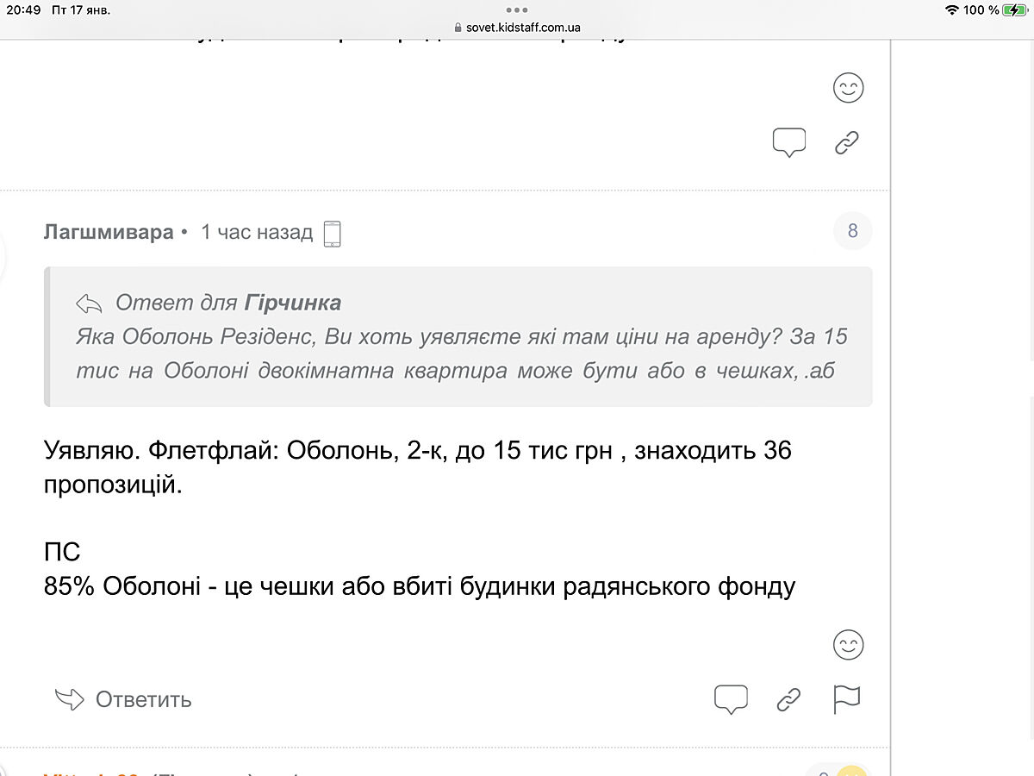Click the '1 час назад' timestamp
Screen dimensions: 1034x776
click(257, 232)
